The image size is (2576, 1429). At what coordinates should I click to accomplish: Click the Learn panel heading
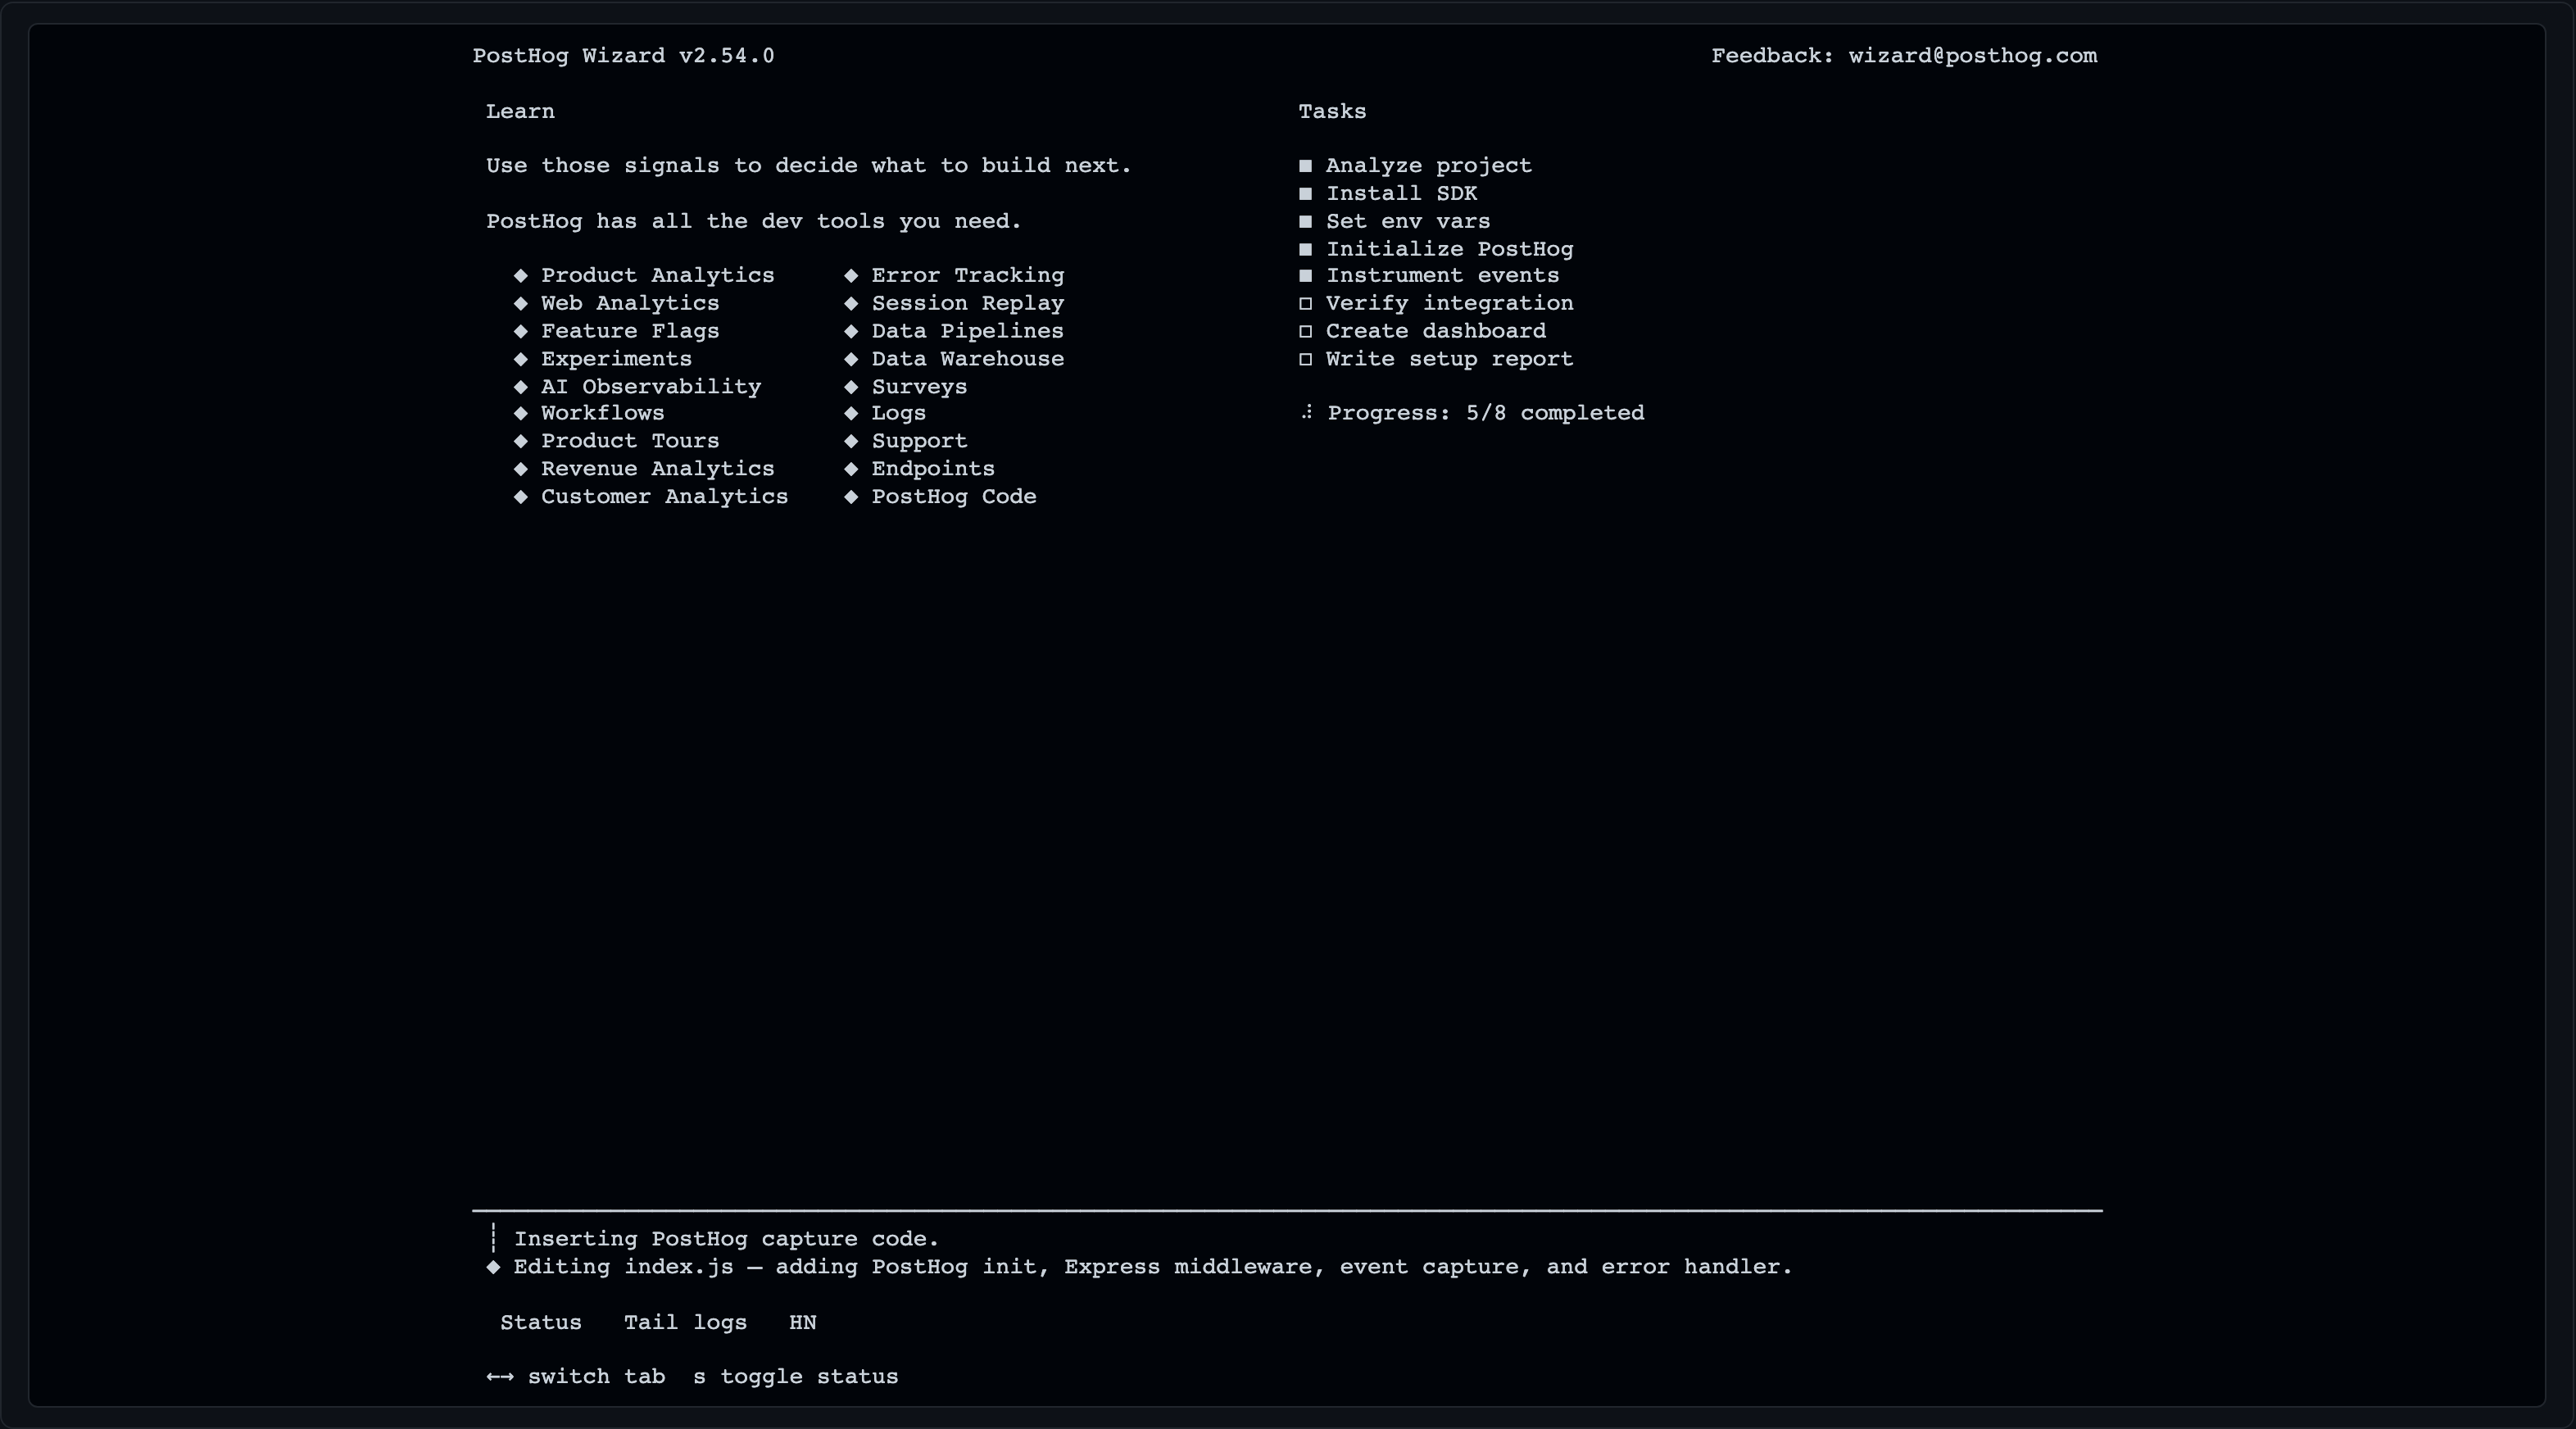pyautogui.click(x=520, y=112)
